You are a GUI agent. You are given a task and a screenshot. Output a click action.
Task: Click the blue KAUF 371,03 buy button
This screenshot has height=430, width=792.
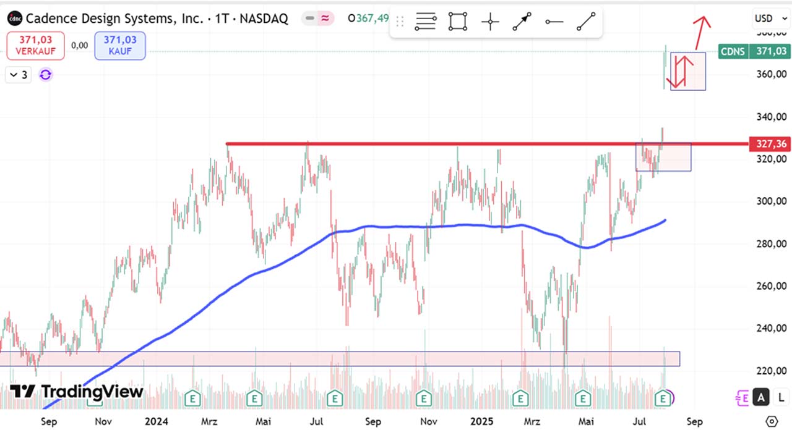(120, 46)
